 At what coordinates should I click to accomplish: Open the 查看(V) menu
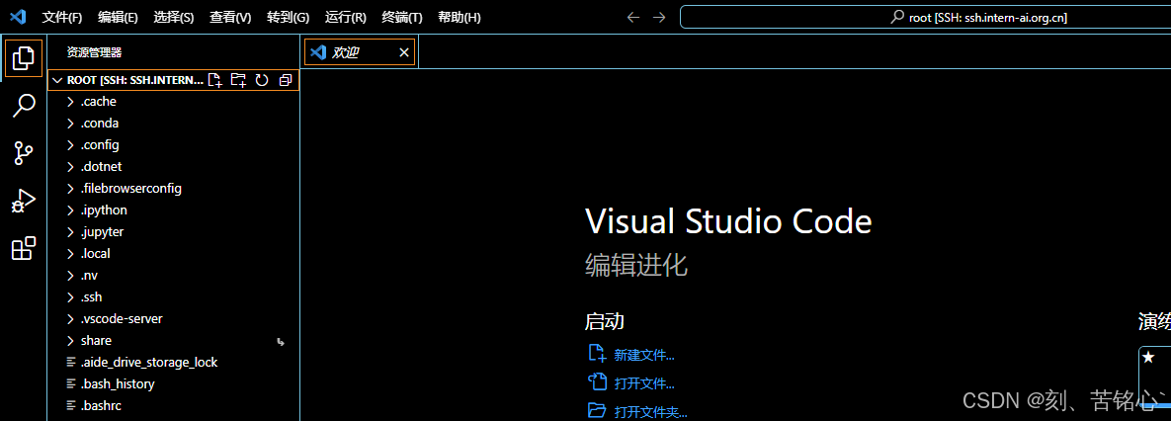coord(230,17)
